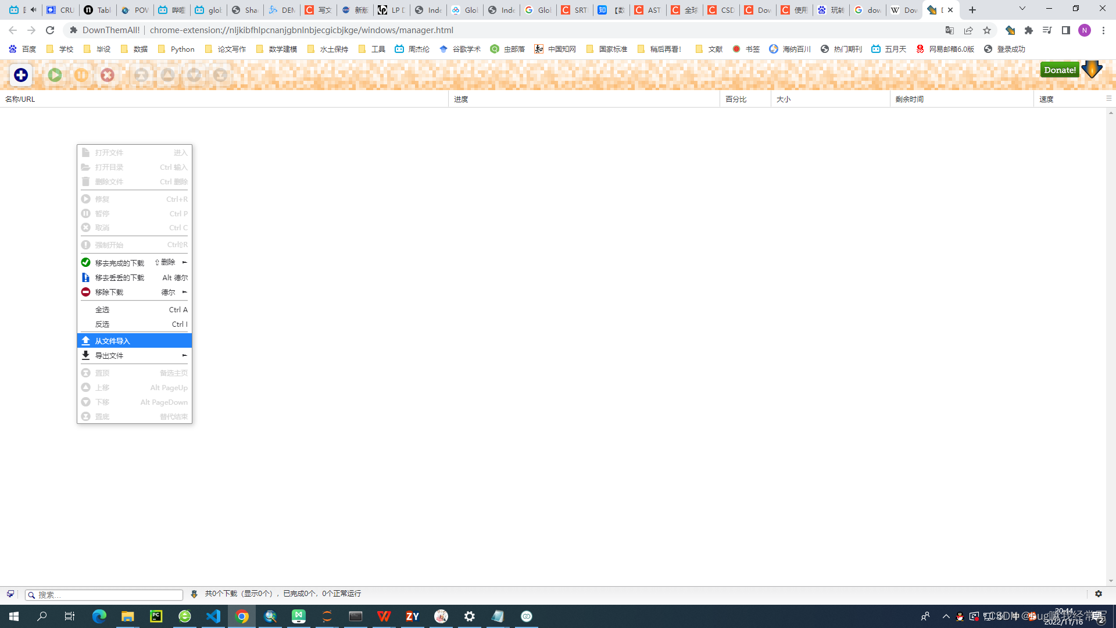Click the DownThemAll extension toolbar icon
This screenshot has width=1116, height=628.
[1010, 30]
